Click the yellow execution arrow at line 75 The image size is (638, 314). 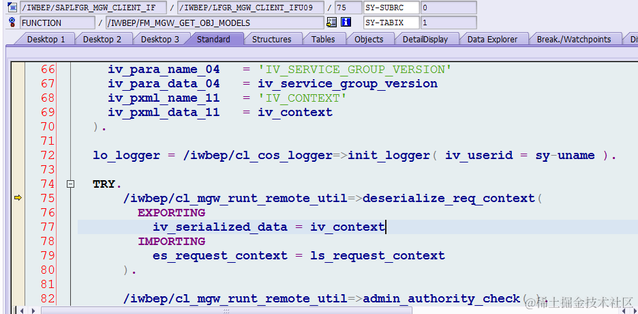[18, 198]
